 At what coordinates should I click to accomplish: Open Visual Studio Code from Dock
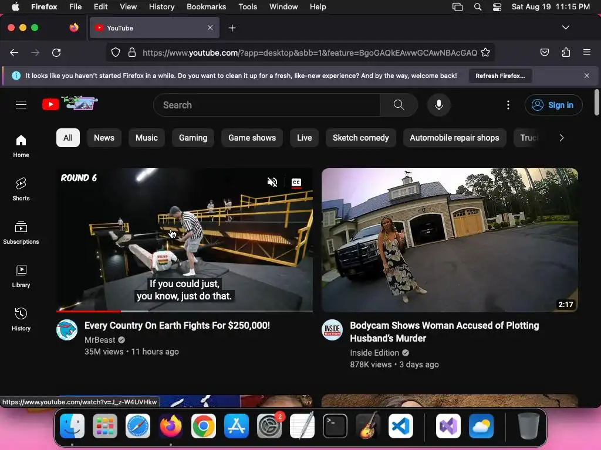tap(400, 426)
